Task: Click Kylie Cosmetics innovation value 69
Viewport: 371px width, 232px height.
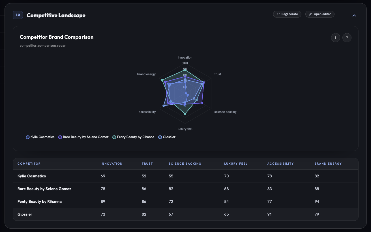Action: (103, 176)
